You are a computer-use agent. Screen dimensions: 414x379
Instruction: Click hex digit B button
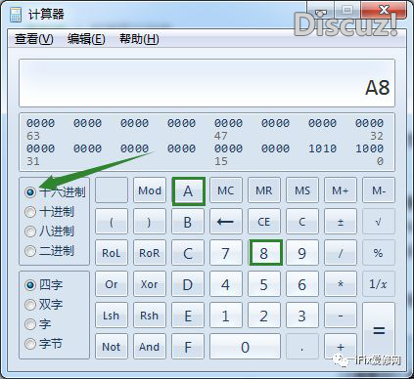(188, 222)
